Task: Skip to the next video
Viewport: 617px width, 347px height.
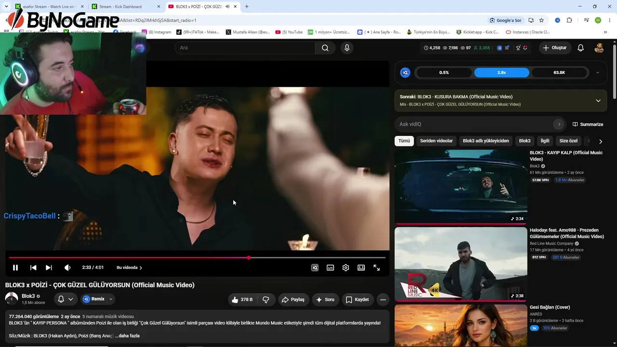Action: click(49, 267)
